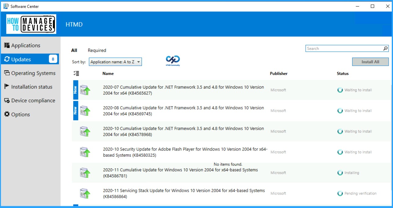Screen dimensions: 393x208
Task: Open the 2020-08 .NET Cumulative Update KB4569745
Action: click(183, 111)
